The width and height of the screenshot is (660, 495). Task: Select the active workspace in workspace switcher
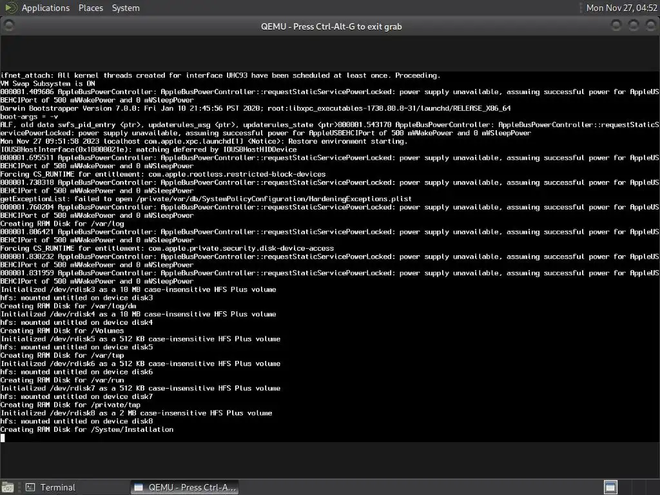click(x=610, y=487)
